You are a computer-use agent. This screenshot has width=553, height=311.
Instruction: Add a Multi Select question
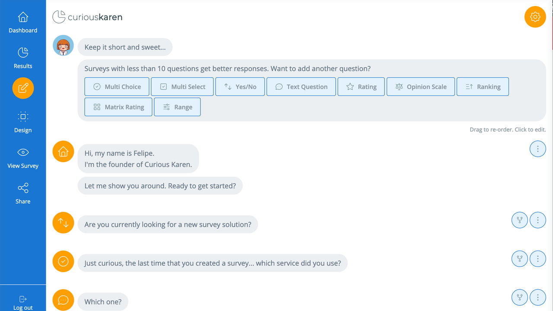pos(182,87)
